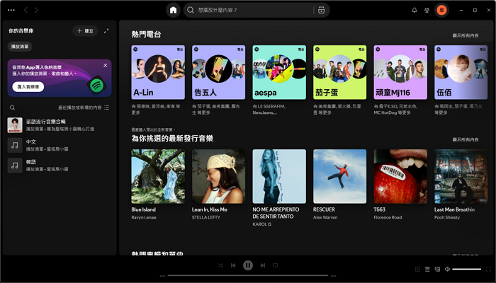Open the 7563 apple album cover
Image resolution: width=496 pixels, height=283 pixels.
click(x=400, y=176)
